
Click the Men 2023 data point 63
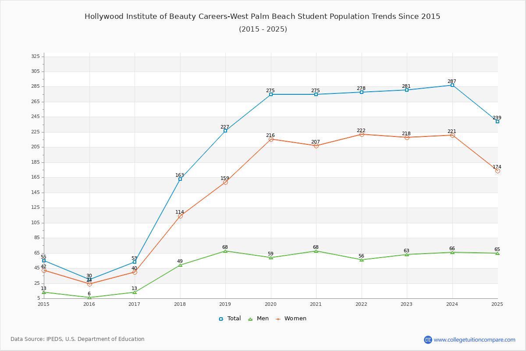[407, 254]
